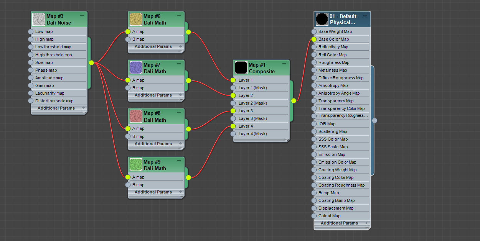Click the Map #1 Composite black preview thumbnail
Screen dimensions: 480x241
click(241, 68)
